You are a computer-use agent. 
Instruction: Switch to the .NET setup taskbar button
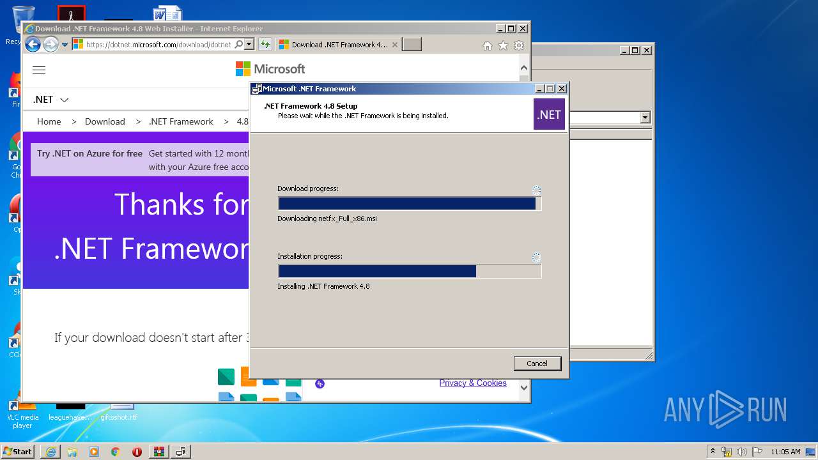(x=181, y=452)
